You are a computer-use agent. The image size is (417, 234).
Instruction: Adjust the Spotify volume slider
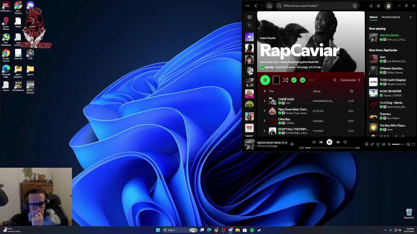point(398,144)
